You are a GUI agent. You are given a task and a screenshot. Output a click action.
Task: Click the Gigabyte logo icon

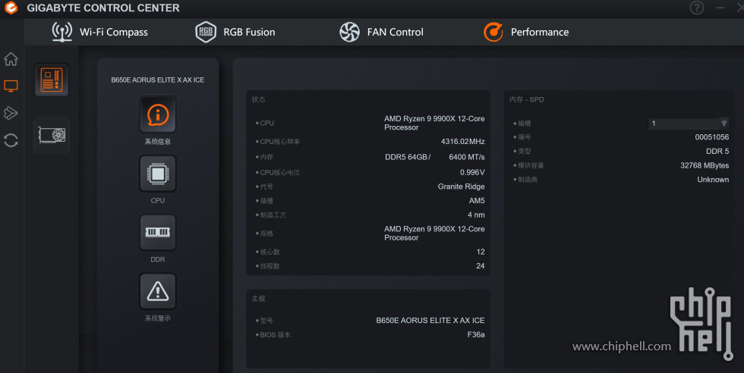tap(11, 8)
